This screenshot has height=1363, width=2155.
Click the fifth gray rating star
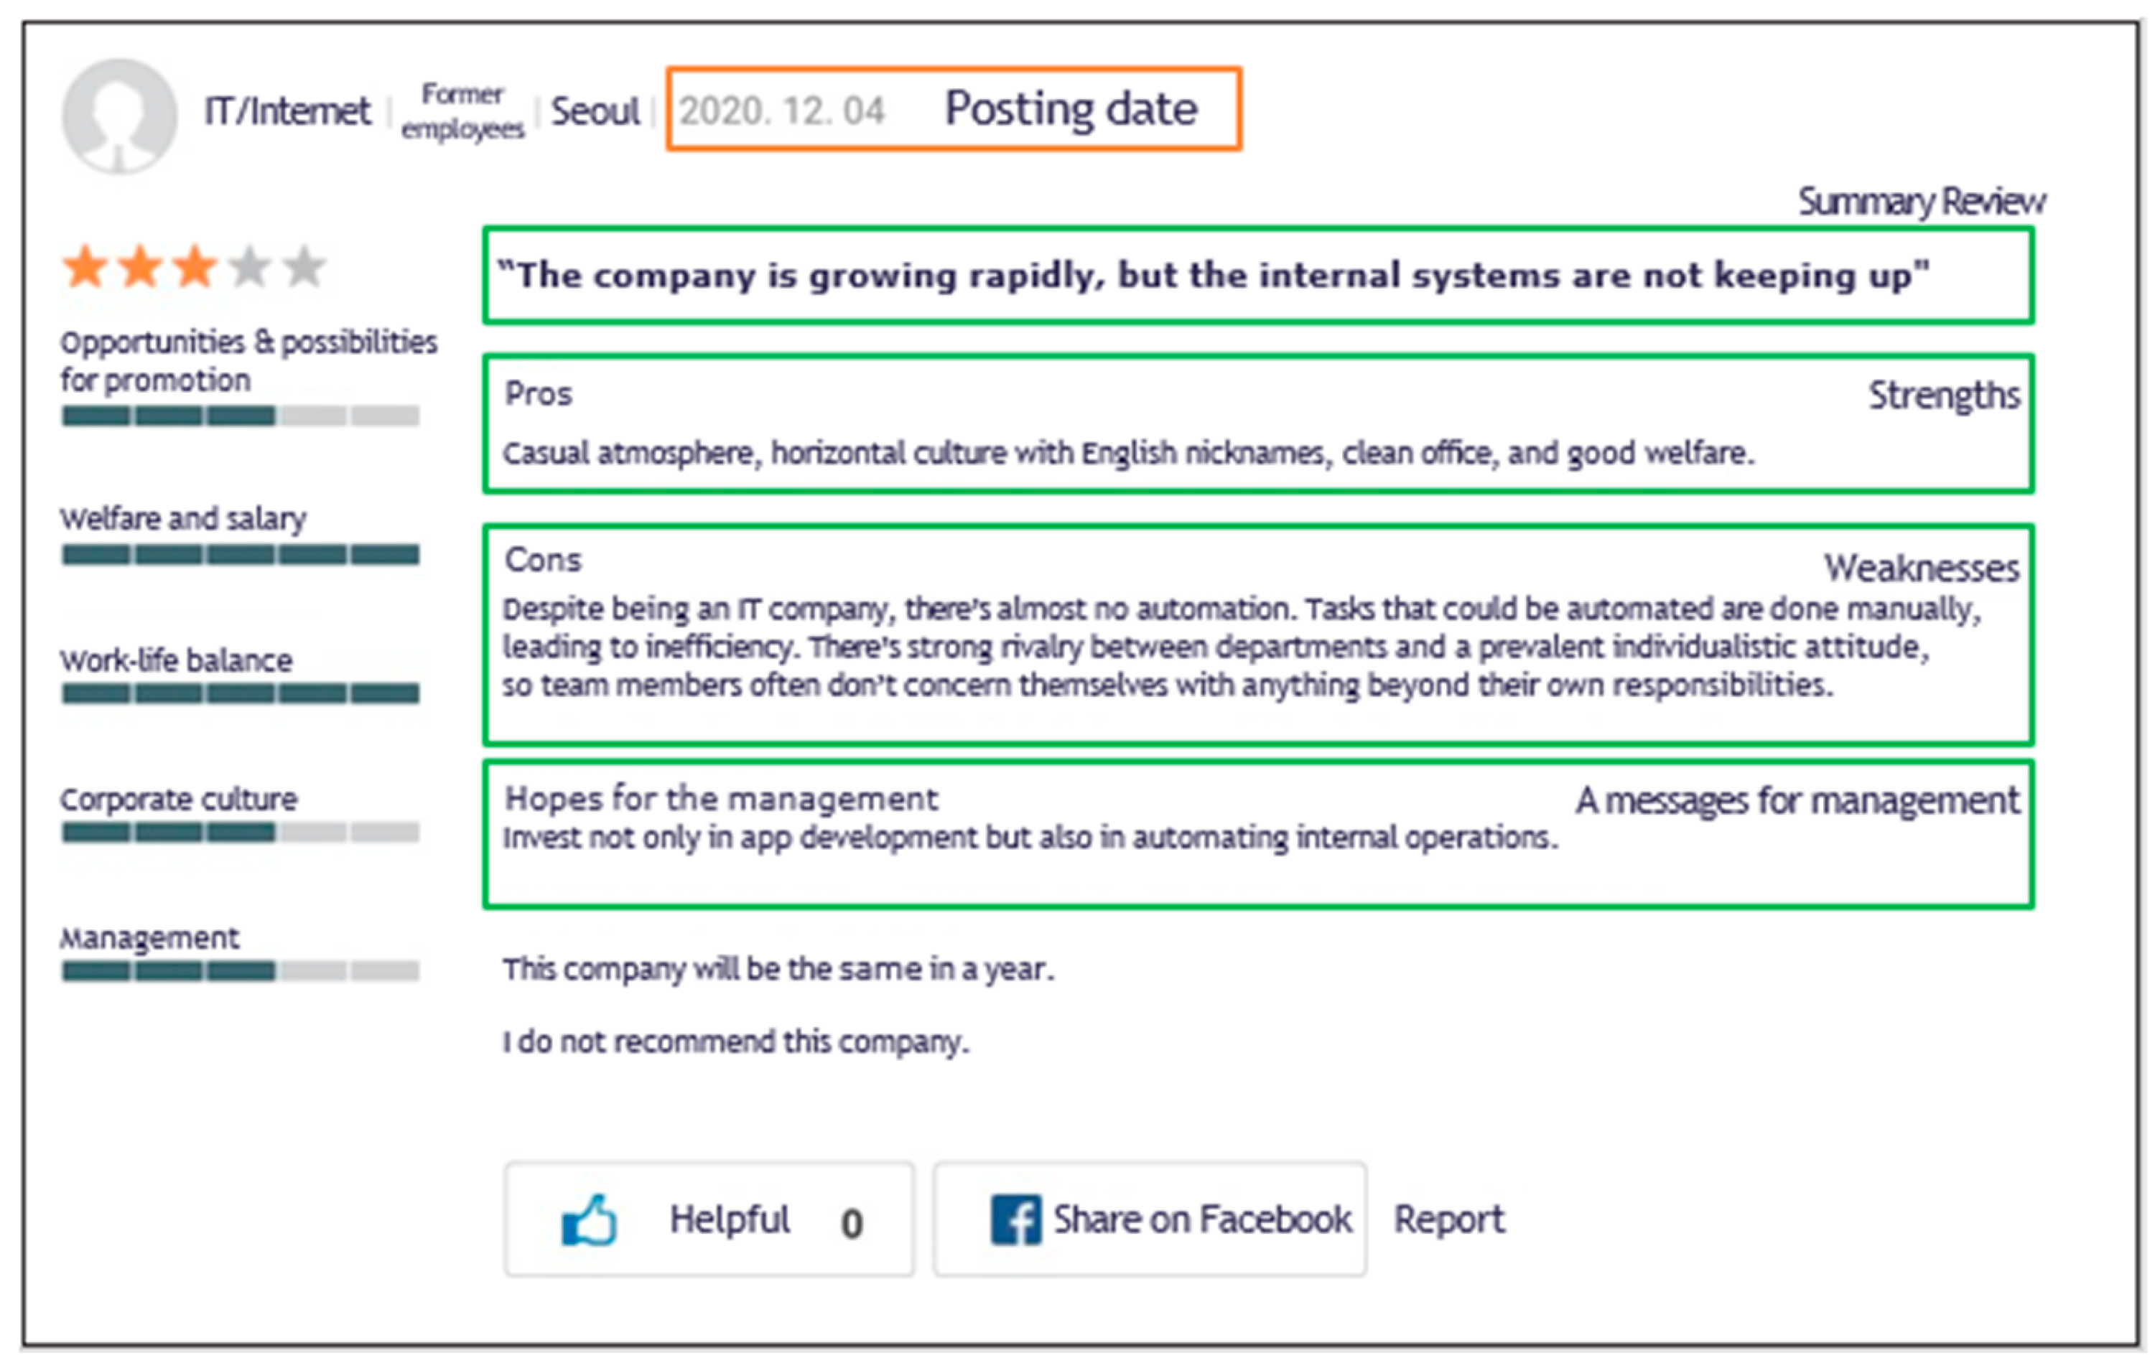pos(304,266)
